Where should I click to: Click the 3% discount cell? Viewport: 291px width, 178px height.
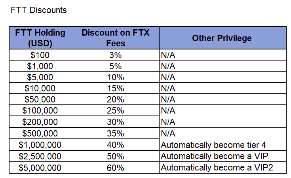[x=115, y=55]
